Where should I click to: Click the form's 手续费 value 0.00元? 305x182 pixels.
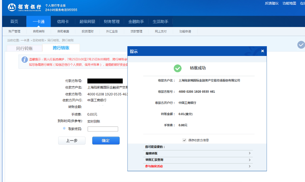pyautogui.click(x=92, y=114)
